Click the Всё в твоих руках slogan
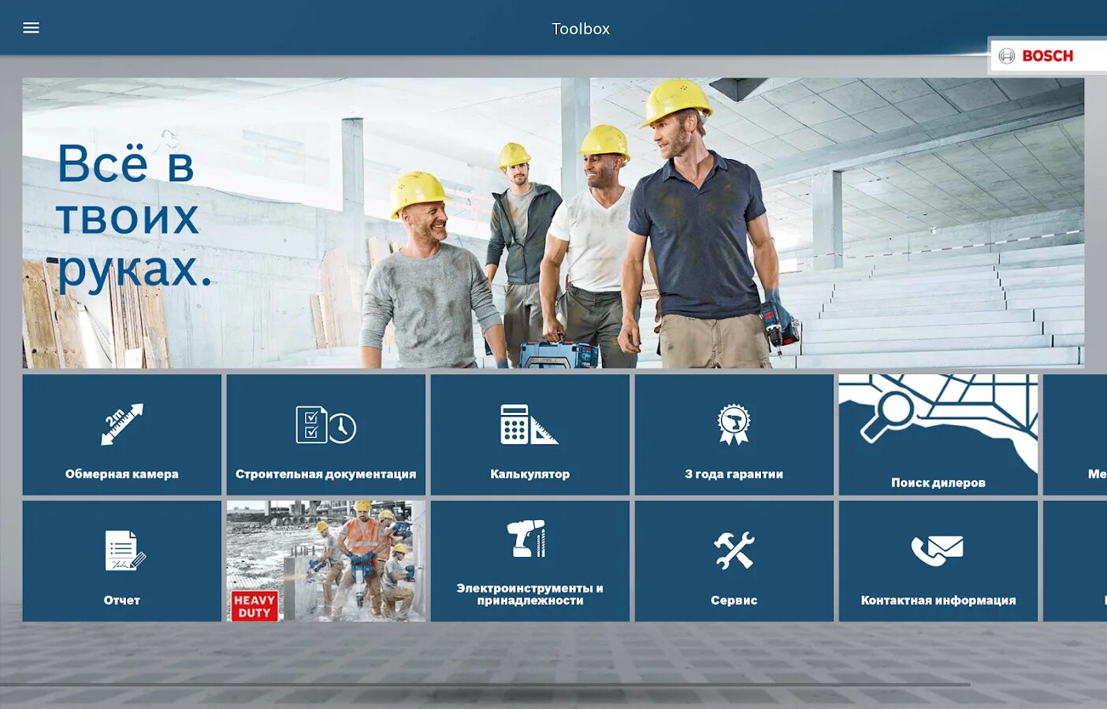 (134, 216)
